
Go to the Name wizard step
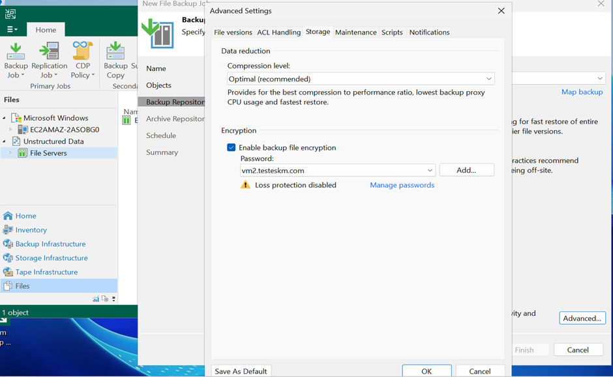(156, 68)
